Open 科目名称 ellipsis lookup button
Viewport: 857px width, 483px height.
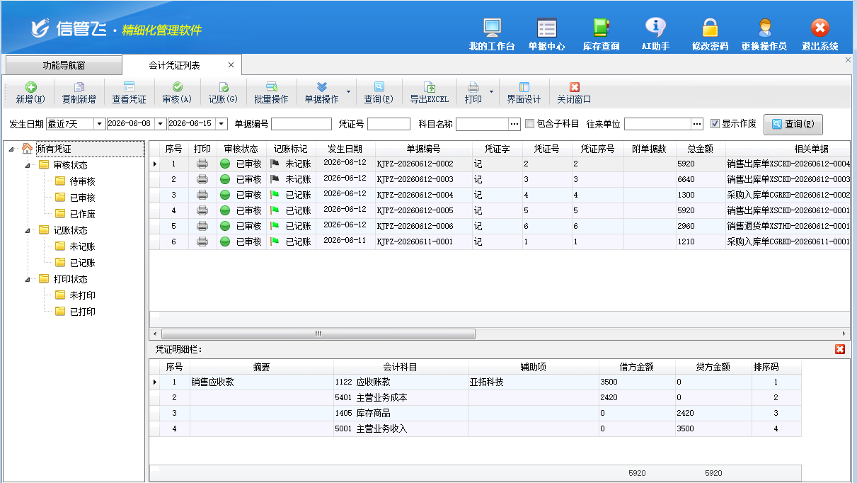click(514, 124)
